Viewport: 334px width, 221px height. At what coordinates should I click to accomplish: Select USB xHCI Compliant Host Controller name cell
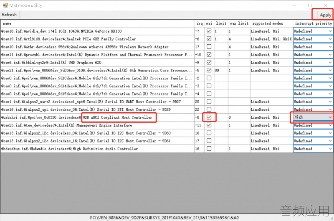[x=97, y=117]
